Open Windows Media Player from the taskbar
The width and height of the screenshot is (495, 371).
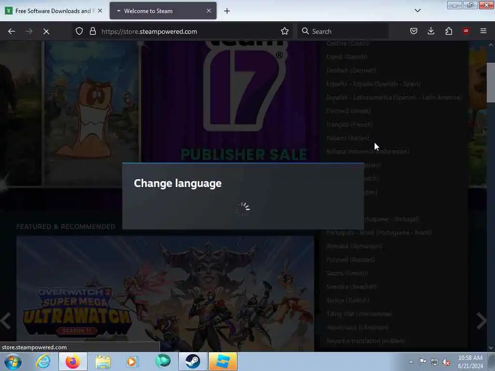click(x=132, y=361)
